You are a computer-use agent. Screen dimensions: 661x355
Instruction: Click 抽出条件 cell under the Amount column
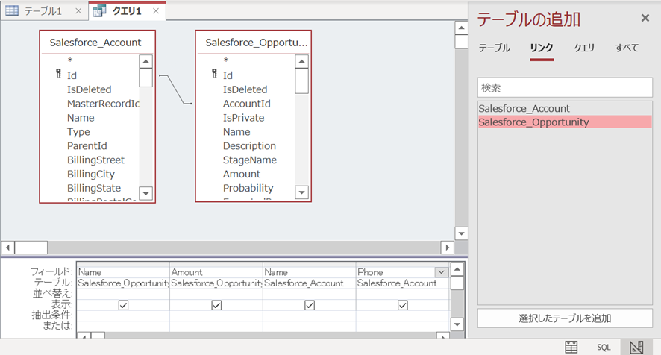tap(216, 315)
